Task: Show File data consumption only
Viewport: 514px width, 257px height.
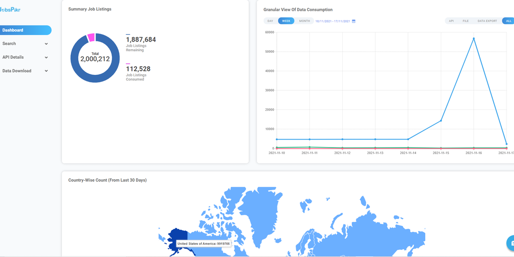Action: tap(465, 21)
